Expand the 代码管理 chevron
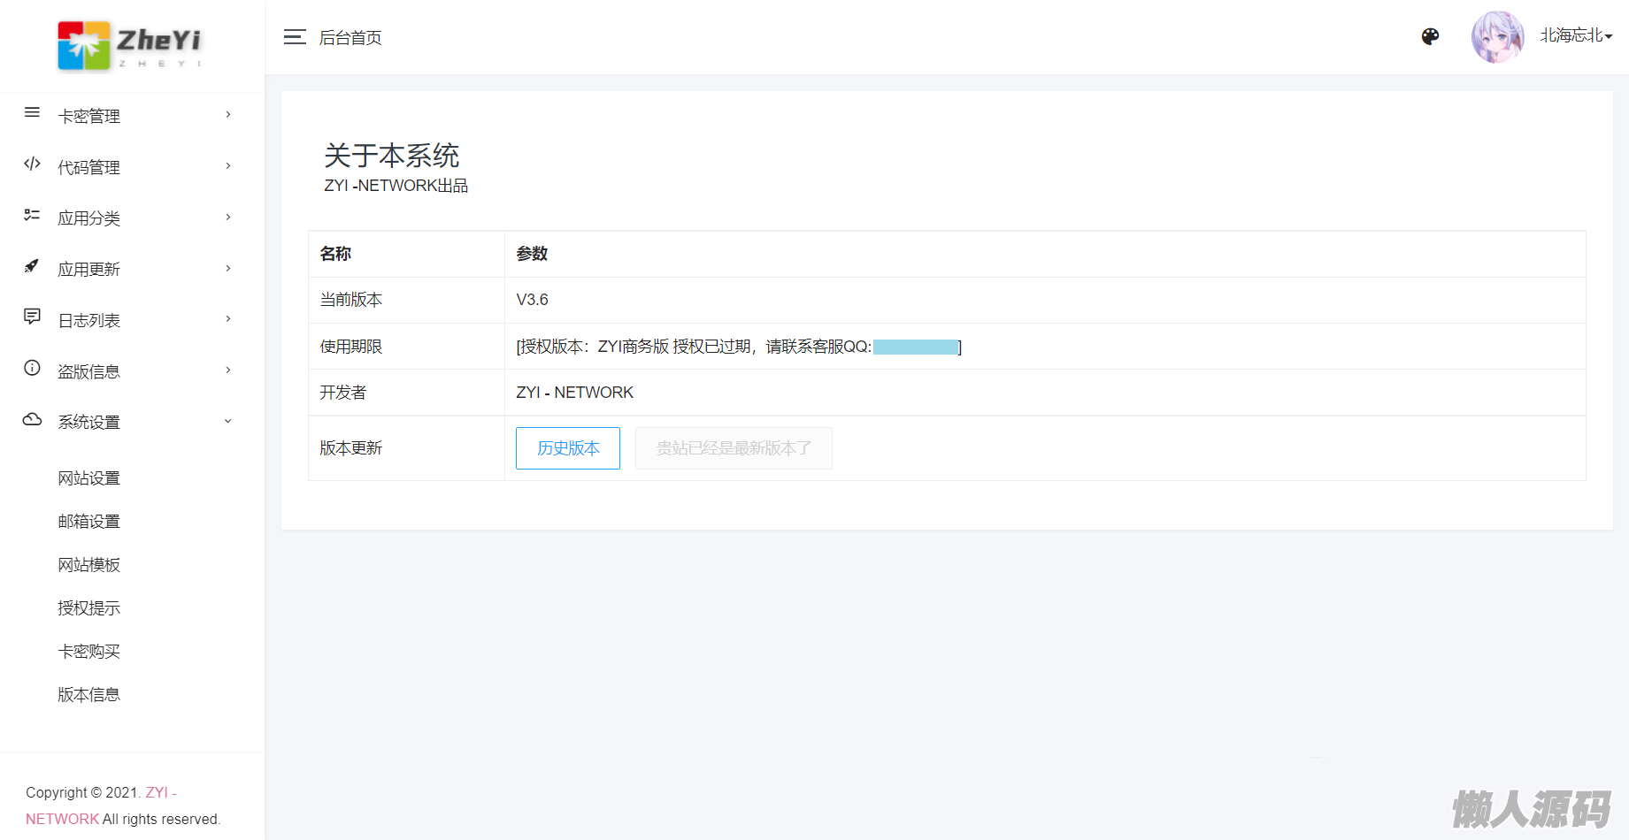The image size is (1629, 840). tap(228, 166)
